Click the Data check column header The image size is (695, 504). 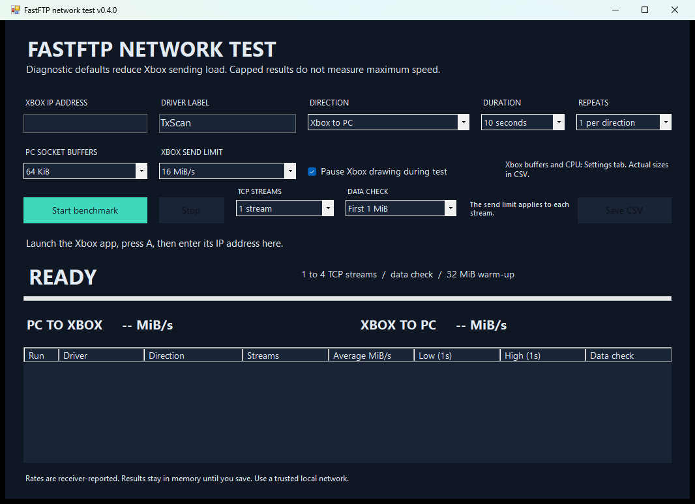click(x=628, y=355)
